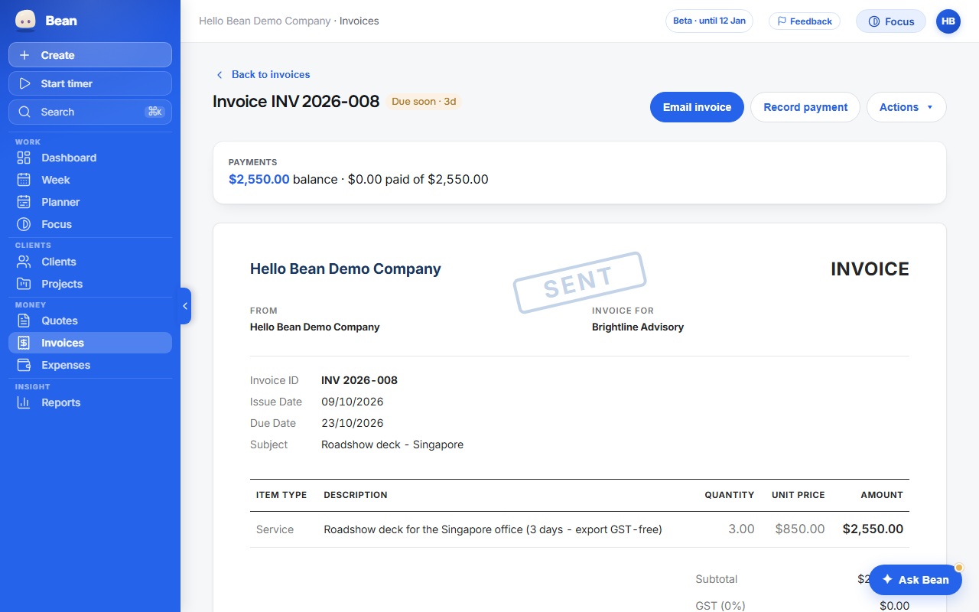Open the Quotes section label
979x612 pixels.
pyautogui.click(x=60, y=321)
